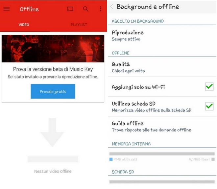
Task: Open the hamburger navigation menu
Action: (x=7, y=9)
